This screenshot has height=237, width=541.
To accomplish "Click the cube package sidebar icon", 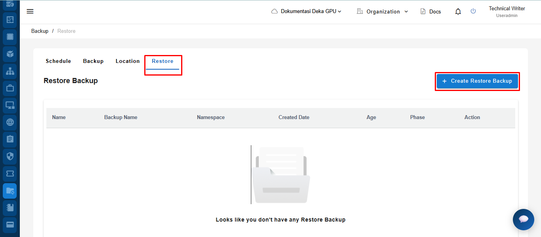I will (10, 54).
